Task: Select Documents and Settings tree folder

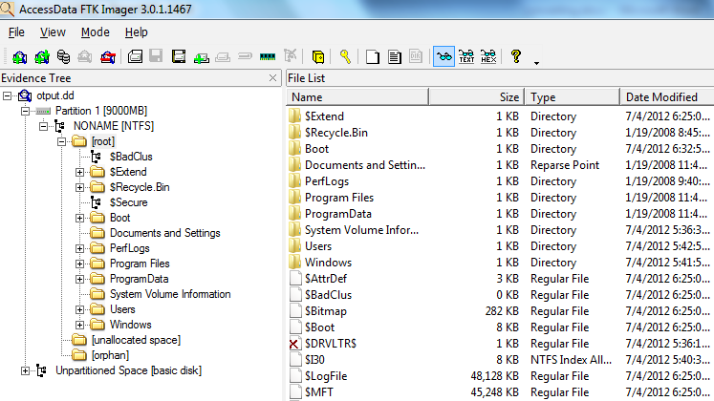Action: coord(164,233)
